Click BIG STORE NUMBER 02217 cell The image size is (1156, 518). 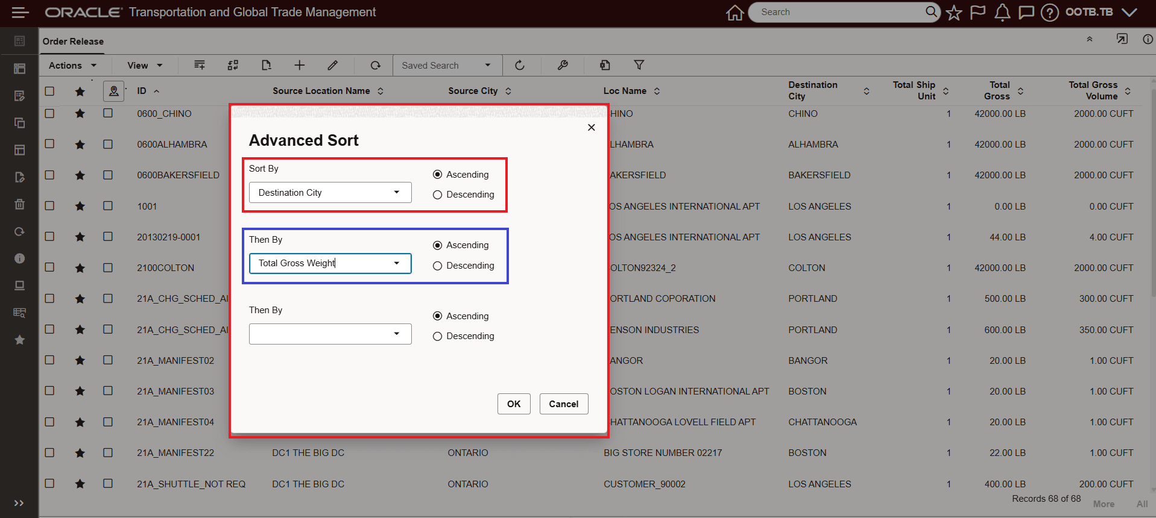pos(663,452)
